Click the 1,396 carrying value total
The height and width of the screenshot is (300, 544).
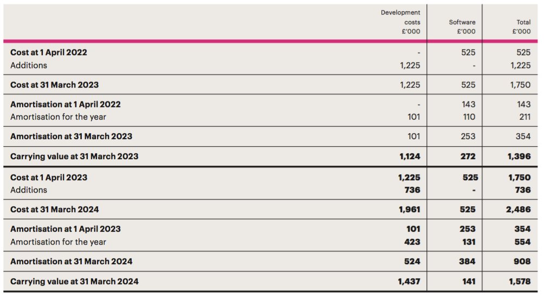click(x=519, y=156)
